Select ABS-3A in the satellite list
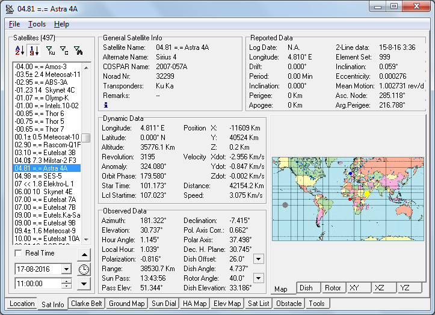 (x=47, y=82)
